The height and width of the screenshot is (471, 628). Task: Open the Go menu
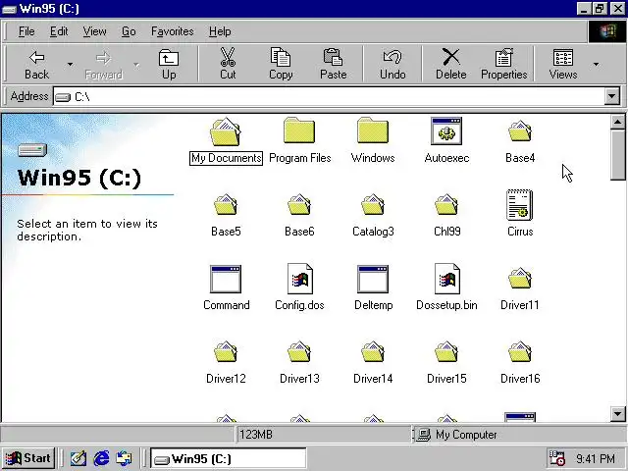coord(129,31)
